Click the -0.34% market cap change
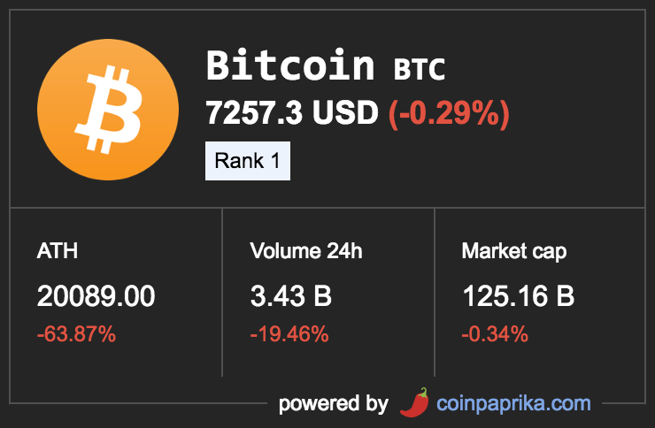This screenshot has height=428, width=655. 495,334
